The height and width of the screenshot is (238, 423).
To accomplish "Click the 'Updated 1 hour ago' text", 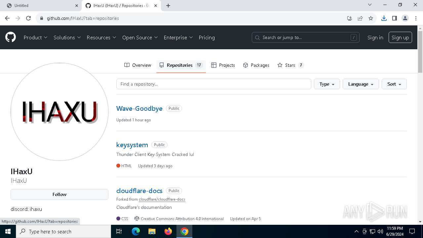I will [134, 120].
